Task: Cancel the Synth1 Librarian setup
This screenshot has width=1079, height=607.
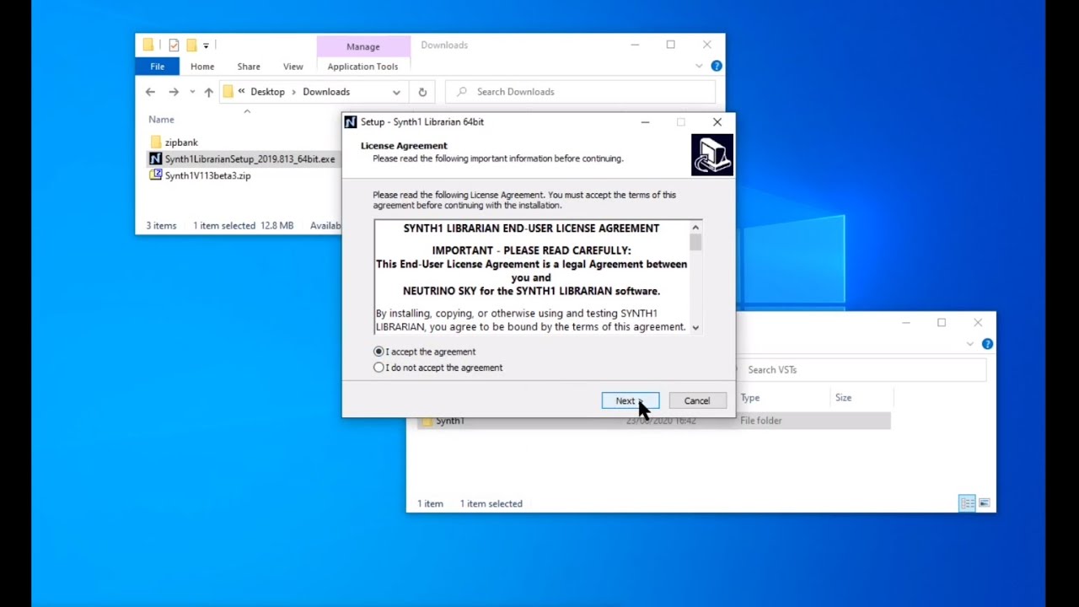Action: point(697,401)
